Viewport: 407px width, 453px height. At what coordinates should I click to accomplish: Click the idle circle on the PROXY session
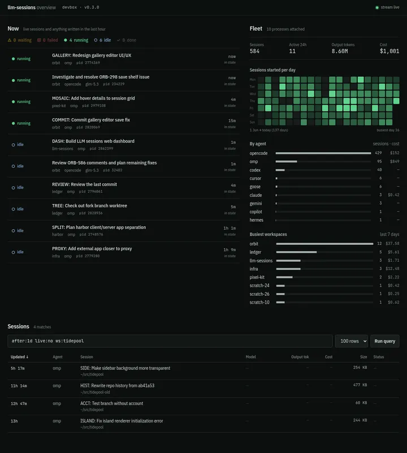click(x=14, y=252)
